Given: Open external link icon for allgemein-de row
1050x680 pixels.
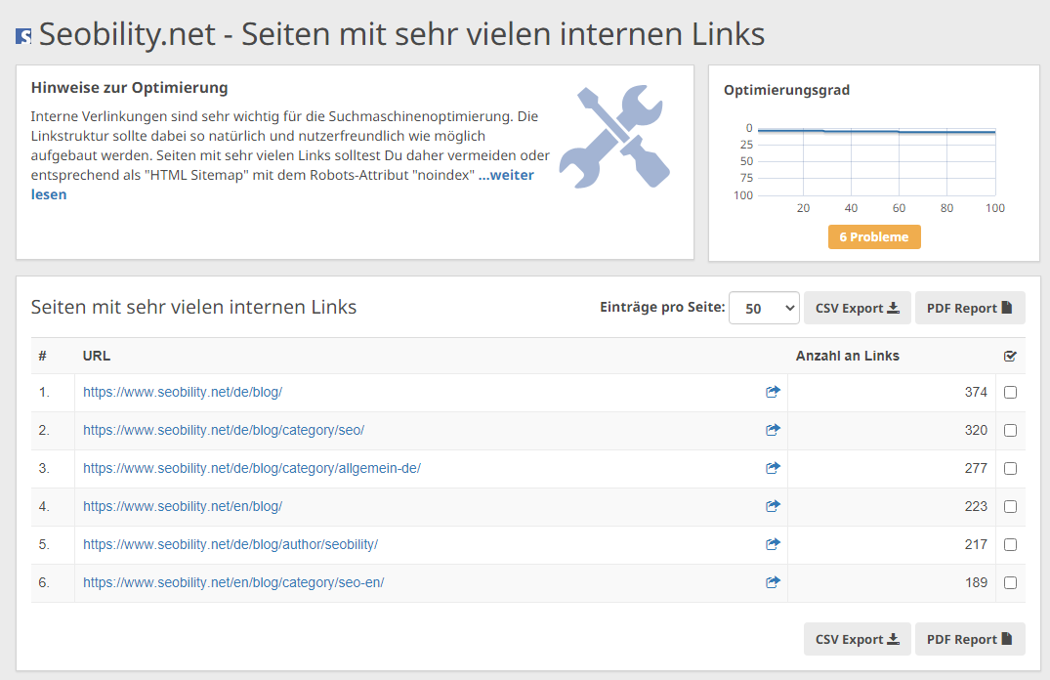Looking at the screenshot, I should coord(773,468).
